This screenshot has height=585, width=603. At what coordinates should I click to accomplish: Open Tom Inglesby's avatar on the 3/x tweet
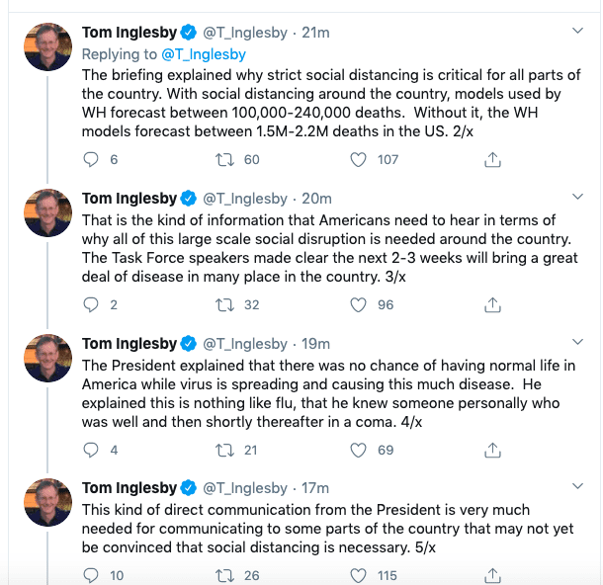pos(47,211)
